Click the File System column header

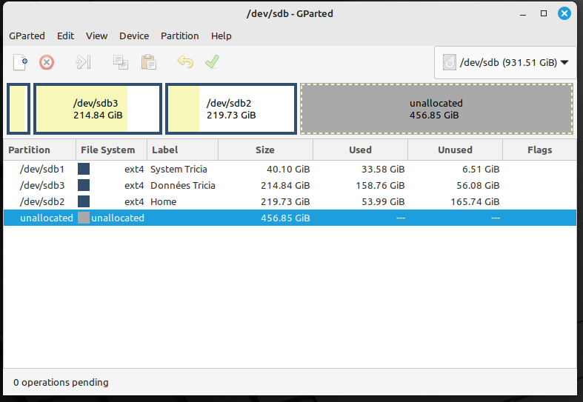pyautogui.click(x=108, y=150)
